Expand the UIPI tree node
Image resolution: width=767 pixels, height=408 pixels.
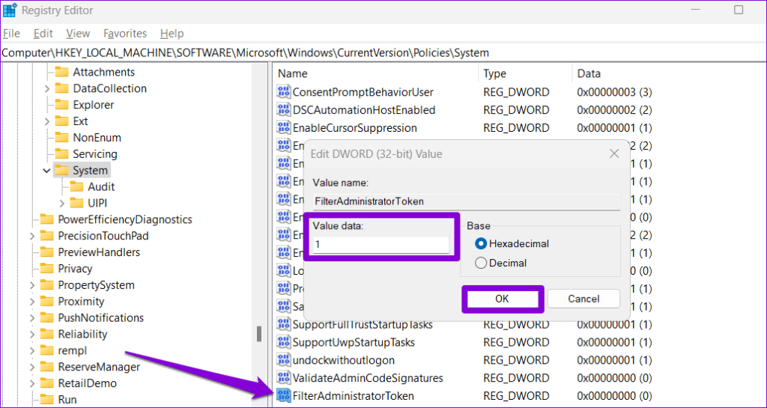(x=62, y=203)
